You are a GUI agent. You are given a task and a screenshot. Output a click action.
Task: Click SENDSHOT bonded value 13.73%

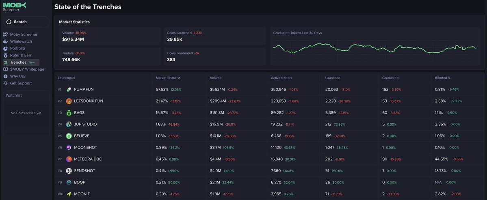tap(441, 171)
